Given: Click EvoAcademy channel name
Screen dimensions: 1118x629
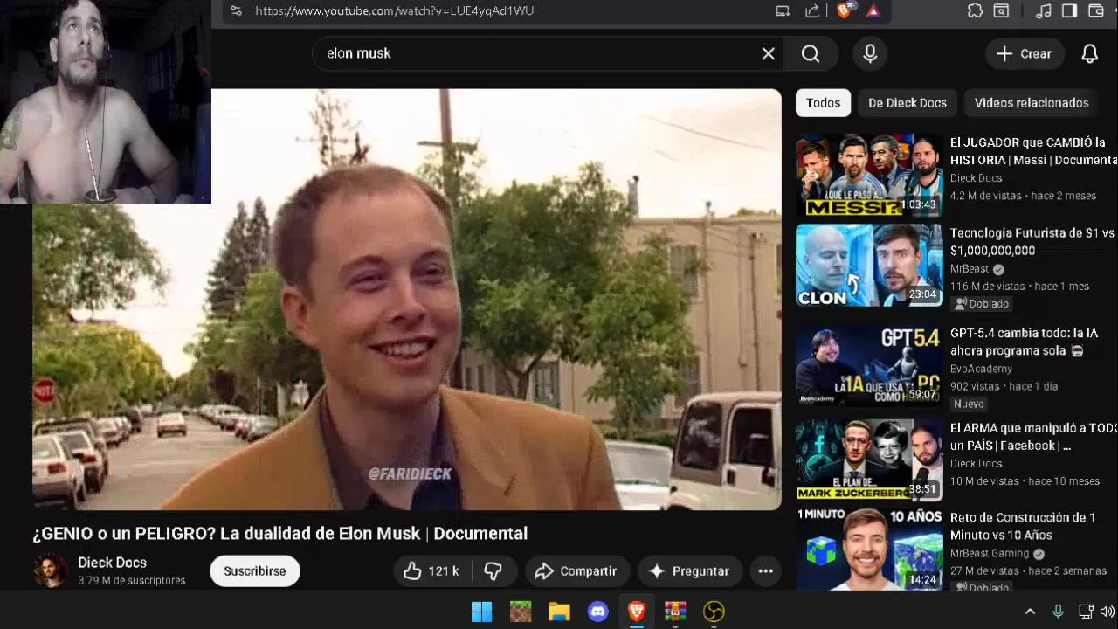Looking at the screenshot, I should (x=981, y=369).
